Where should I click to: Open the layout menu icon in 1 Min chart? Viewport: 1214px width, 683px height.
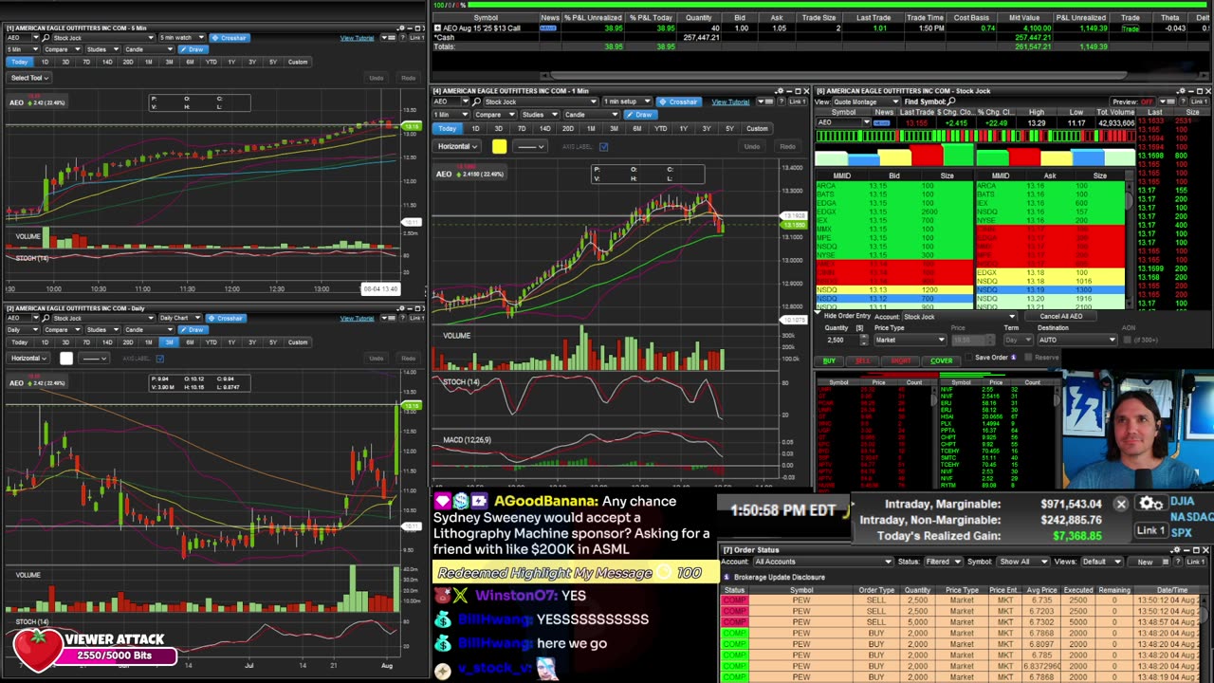tap(766, 102)
